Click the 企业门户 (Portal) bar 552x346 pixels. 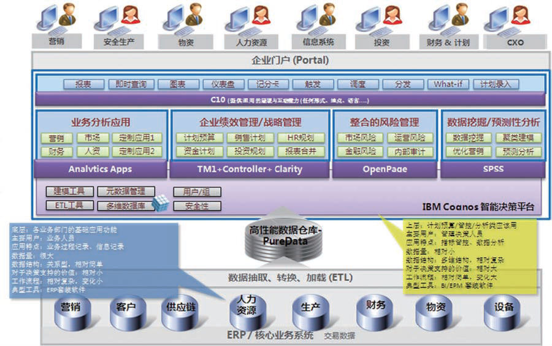tap(290, 60)
